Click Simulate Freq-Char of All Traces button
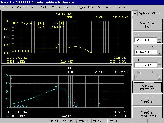The width and height of the screenshot is (164, 123). (x=148, y=112)
